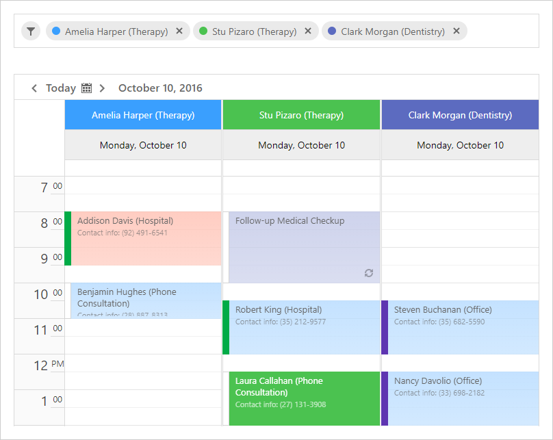Screen dimensions: 553x440
Task: Remove the Clark Morgan (Dentistry) filter tag
Action: point(456,31)
